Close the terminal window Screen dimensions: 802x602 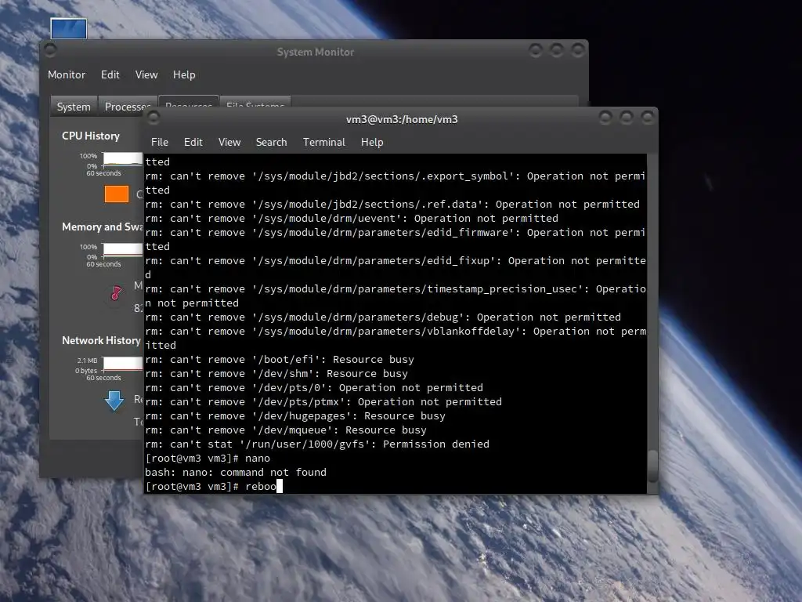[x=647, y=118]
